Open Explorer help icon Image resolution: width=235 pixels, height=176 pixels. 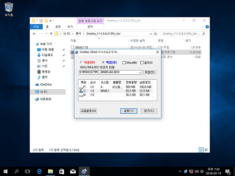point(207,27)
